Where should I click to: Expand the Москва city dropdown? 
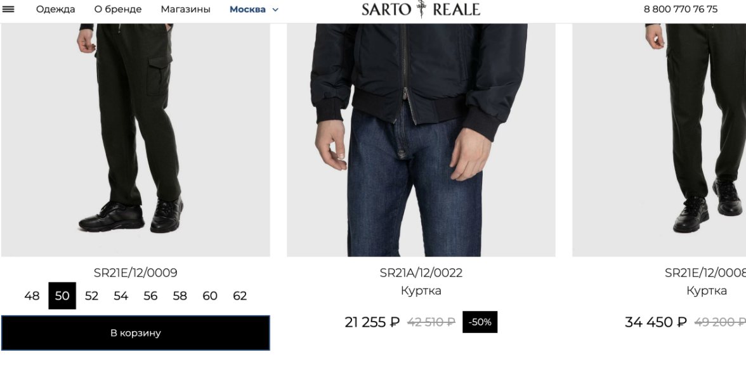point(254,9)
